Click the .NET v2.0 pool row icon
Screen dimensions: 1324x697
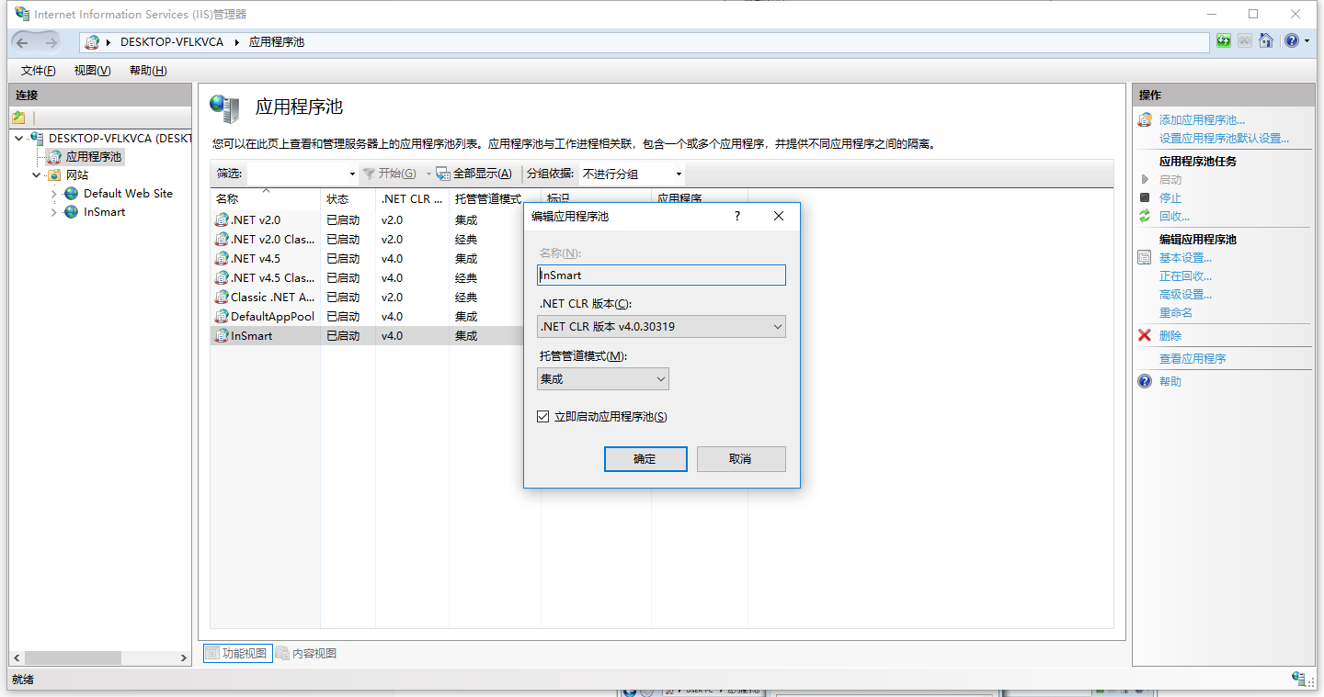(x=221, y=220)
